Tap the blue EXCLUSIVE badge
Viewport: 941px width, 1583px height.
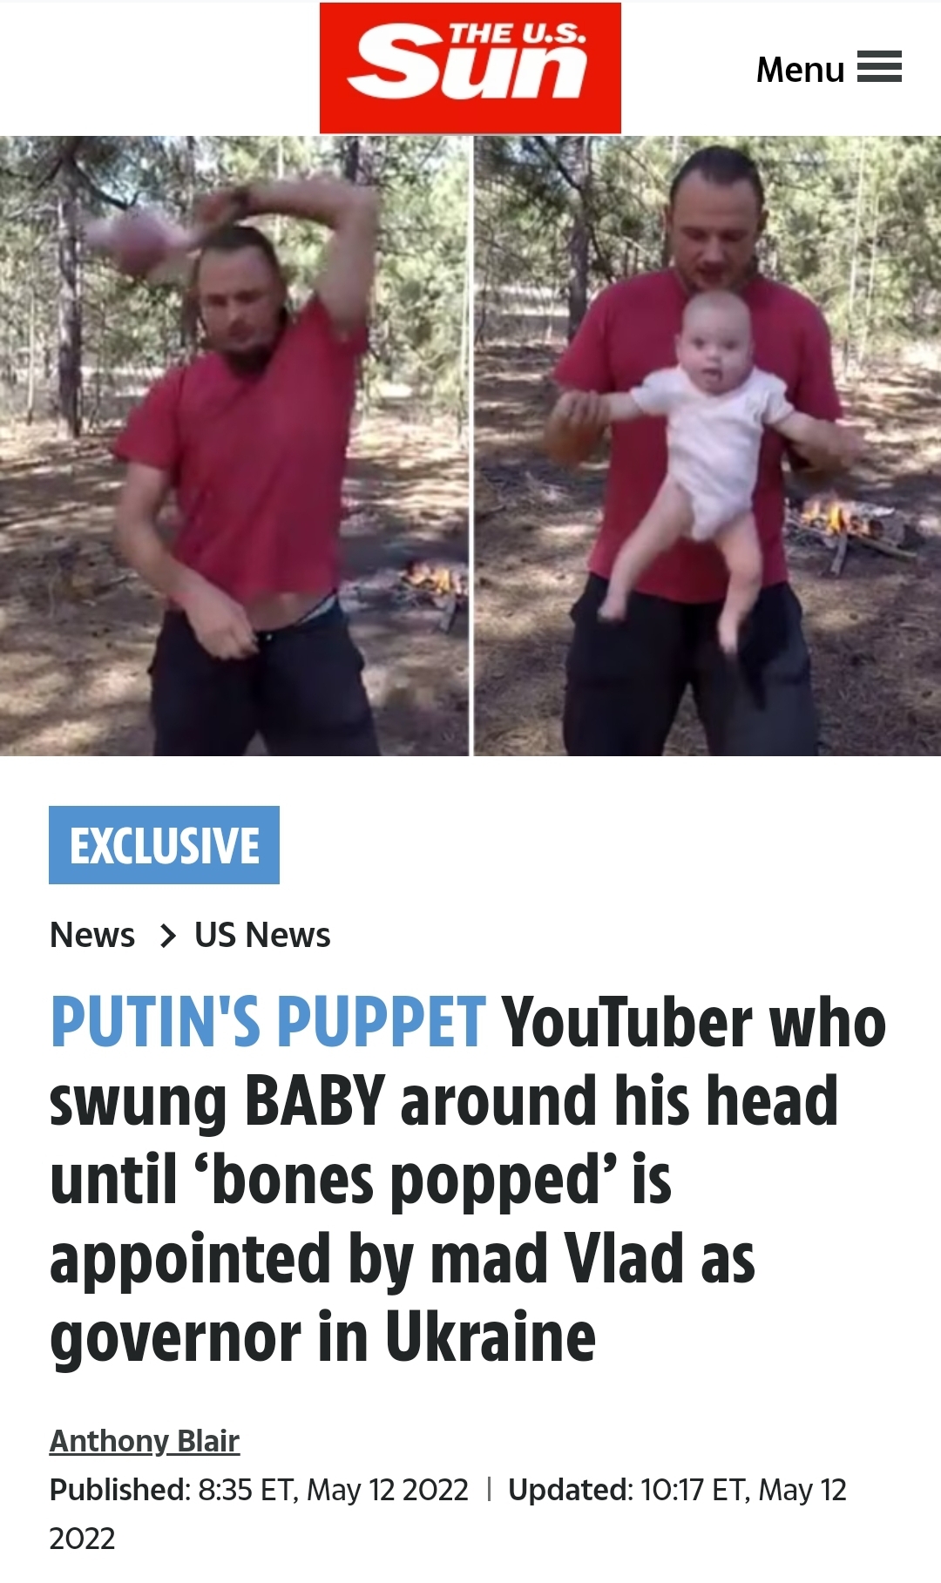[164, 845]
